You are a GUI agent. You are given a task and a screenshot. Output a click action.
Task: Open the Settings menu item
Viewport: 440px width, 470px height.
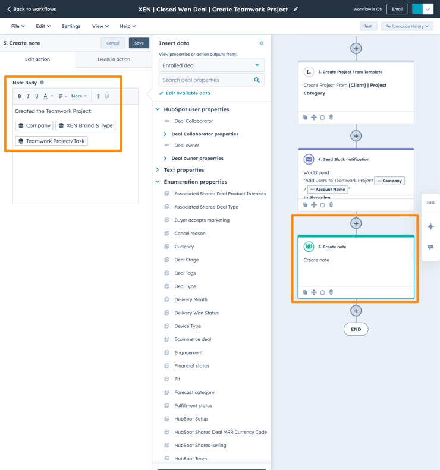[x=71, y=26]
